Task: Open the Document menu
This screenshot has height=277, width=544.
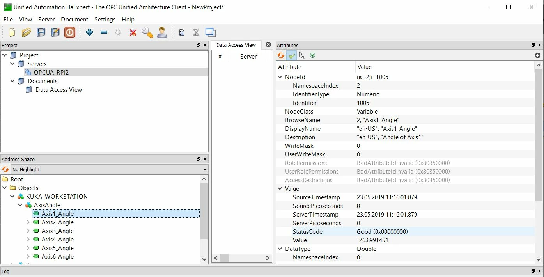Action: point(74,19)
